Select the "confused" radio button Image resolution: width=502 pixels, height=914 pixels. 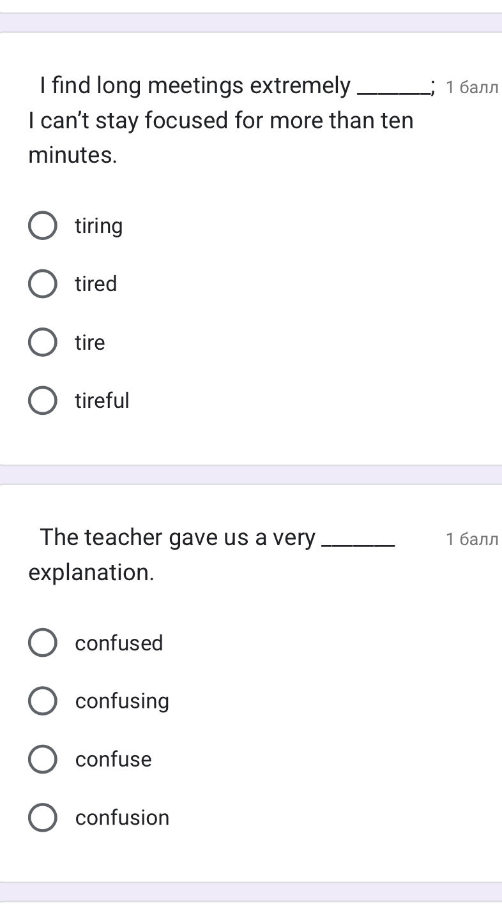(42, 642)
